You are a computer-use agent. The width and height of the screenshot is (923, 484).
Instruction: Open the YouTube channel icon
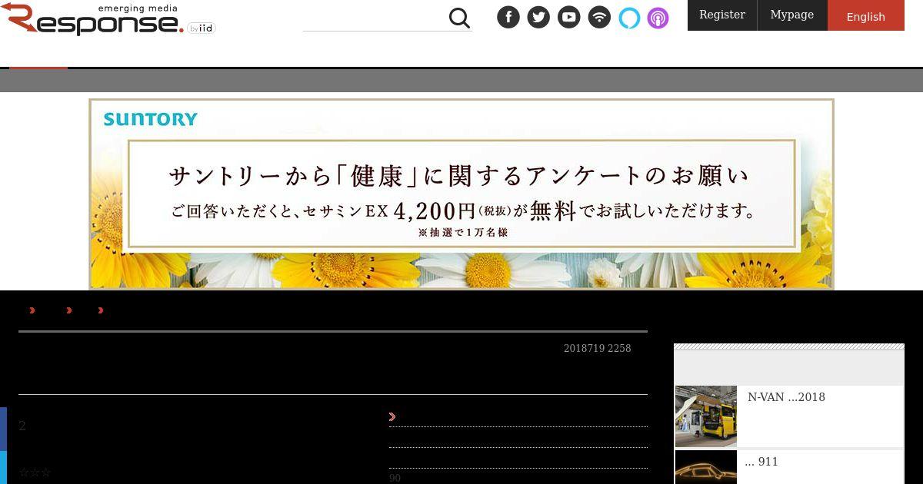pyautogui.click(x=569, y=17)
